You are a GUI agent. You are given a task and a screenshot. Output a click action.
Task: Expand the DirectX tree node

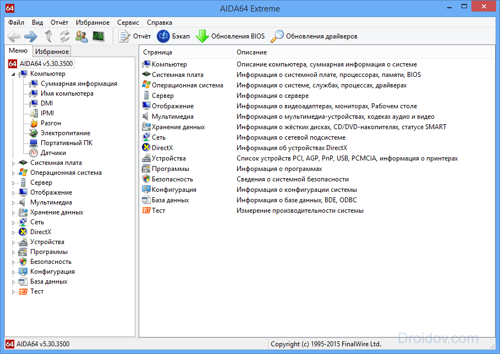(x=13, y=232)
